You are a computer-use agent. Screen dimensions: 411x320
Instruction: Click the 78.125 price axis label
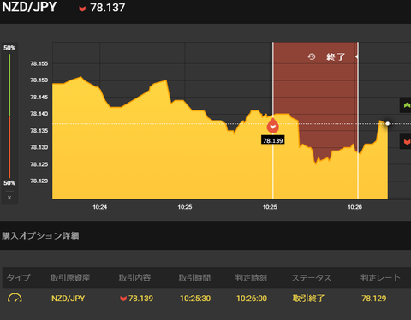pos(39,164)
